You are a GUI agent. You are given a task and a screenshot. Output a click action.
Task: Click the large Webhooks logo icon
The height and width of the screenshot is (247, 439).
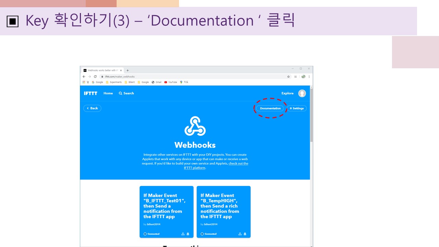195,126
